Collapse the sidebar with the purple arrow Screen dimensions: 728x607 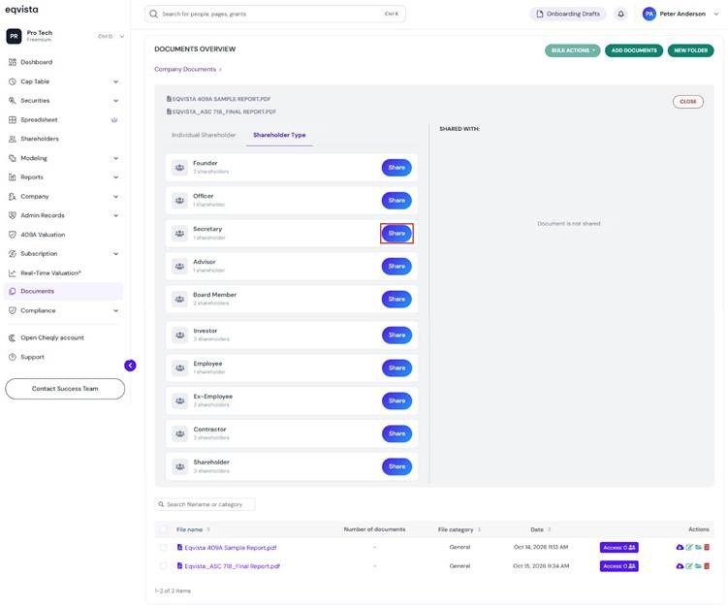pos(131,366)
